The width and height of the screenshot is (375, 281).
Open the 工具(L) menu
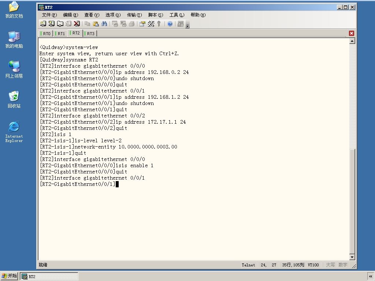tap(177, 15)
